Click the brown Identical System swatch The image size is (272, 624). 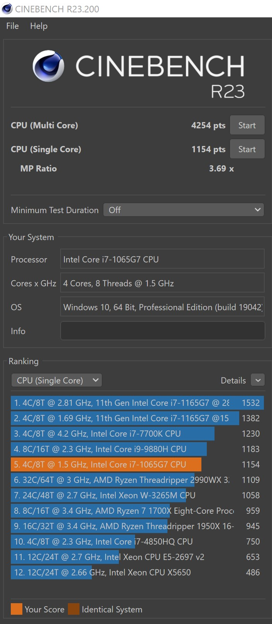[x=74, y=609]
